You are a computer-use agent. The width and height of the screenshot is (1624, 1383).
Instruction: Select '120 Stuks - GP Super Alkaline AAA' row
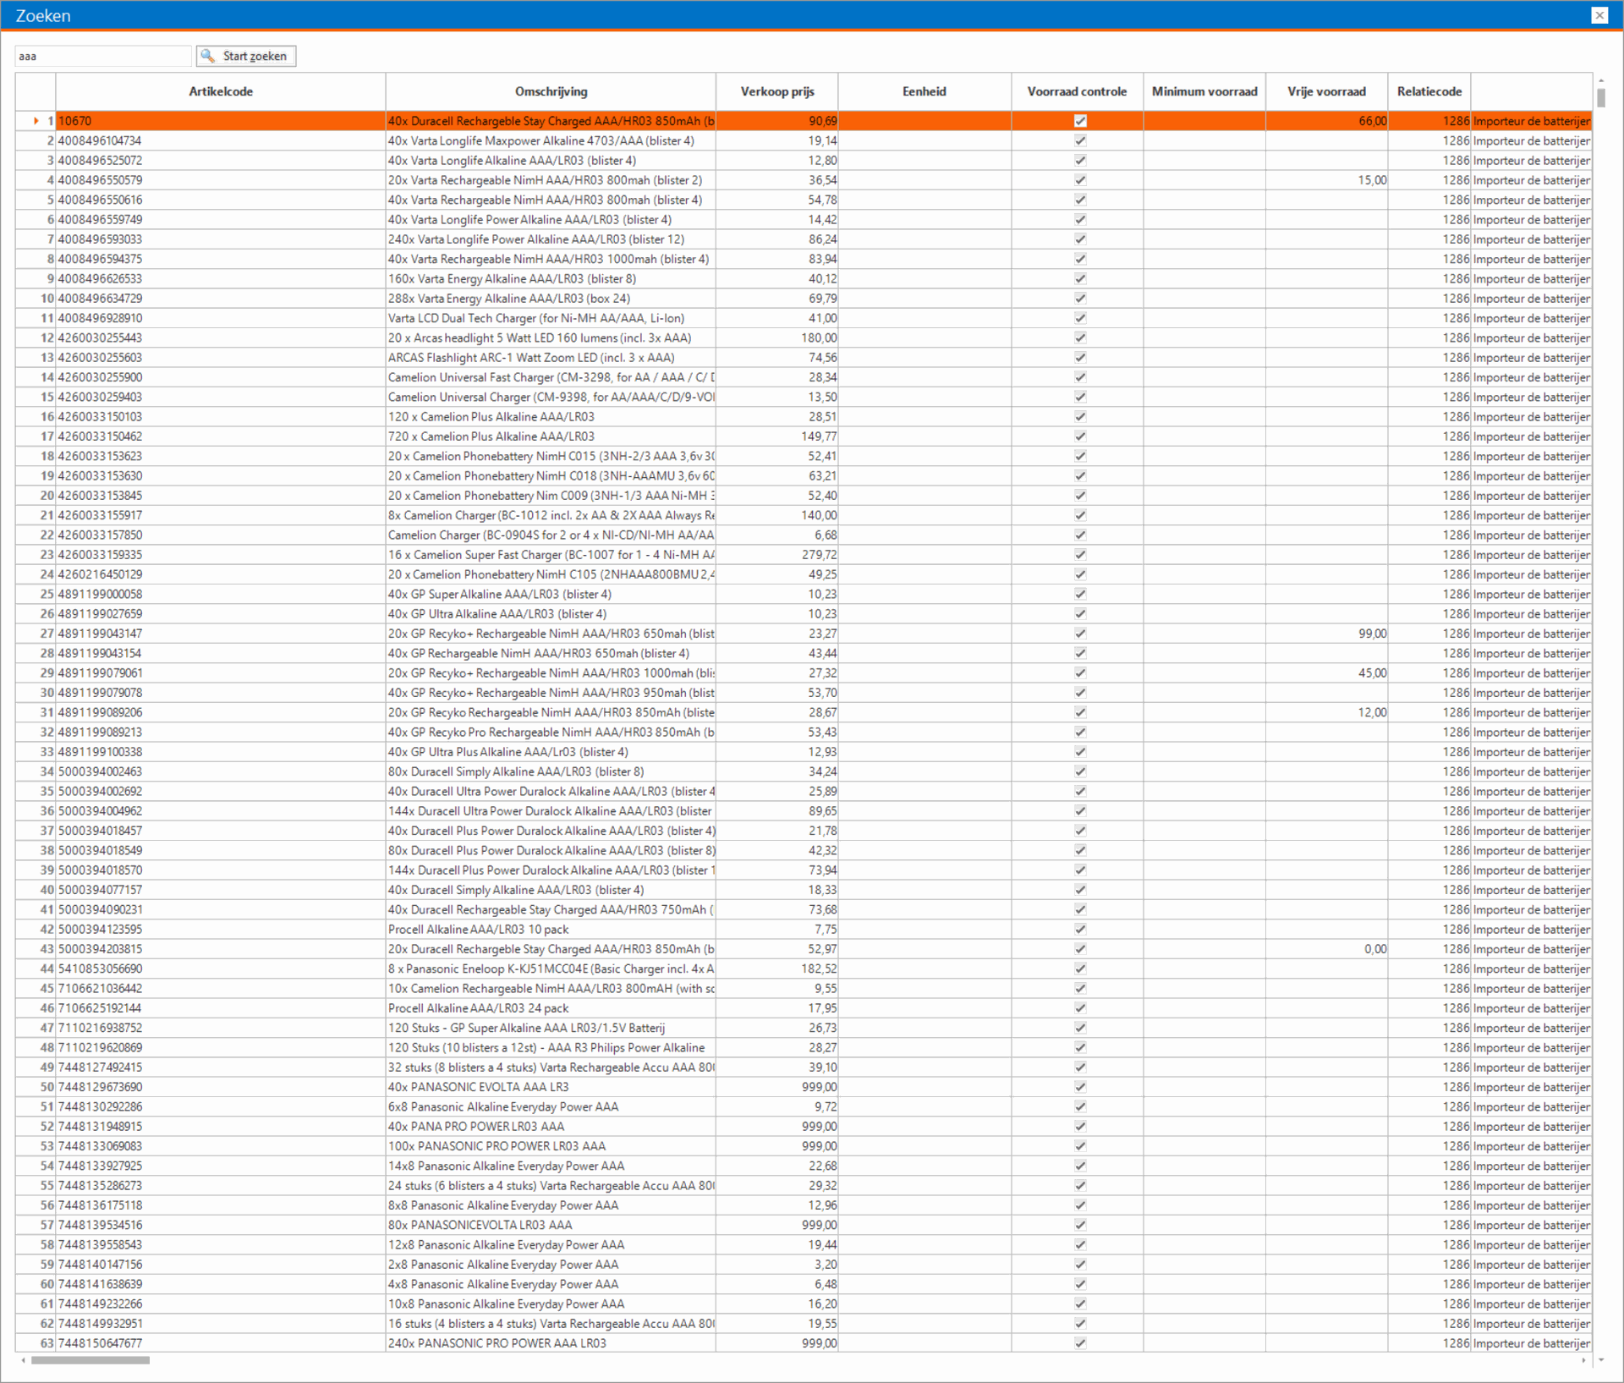pos(526,1028)
